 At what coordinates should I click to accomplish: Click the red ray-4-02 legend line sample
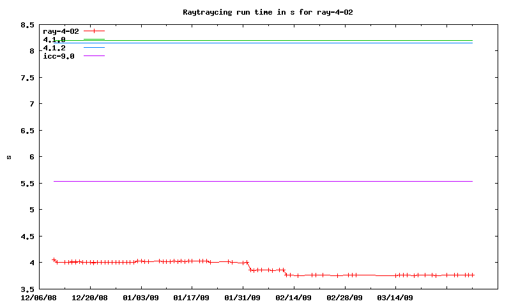(x=94, y=31)
